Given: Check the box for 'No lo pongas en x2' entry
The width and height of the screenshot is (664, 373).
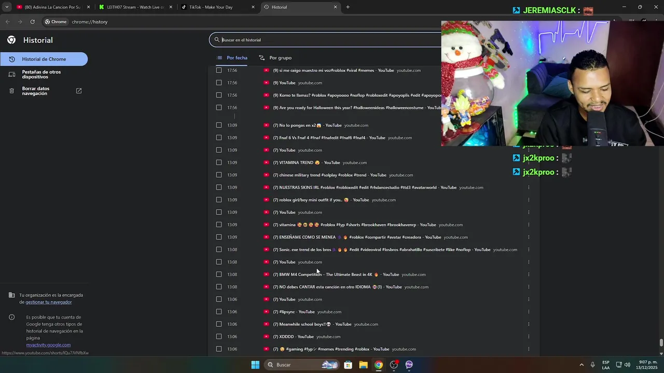Looking at the screenshot, I should (219, 125).
